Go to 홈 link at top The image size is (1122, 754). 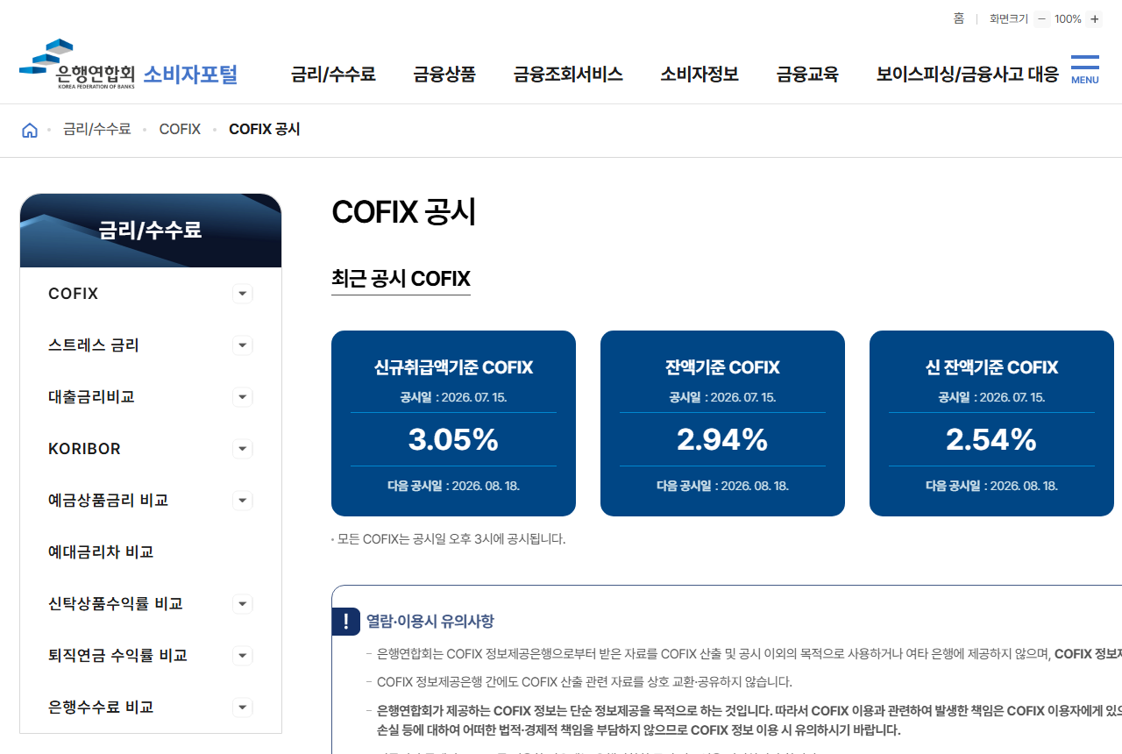point(959,18)
